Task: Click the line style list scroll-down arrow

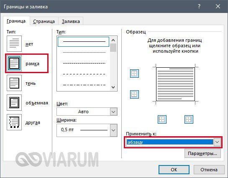Action: (x=113, y=87)
